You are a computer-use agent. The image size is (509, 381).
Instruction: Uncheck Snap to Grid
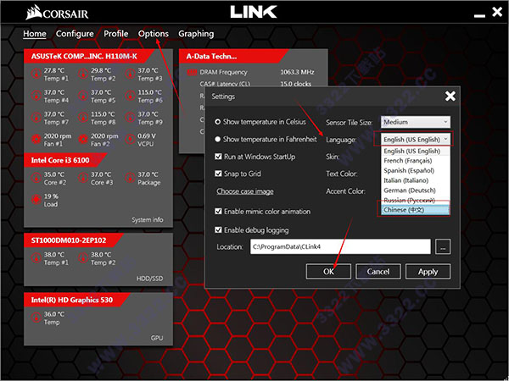pos(218,174)
